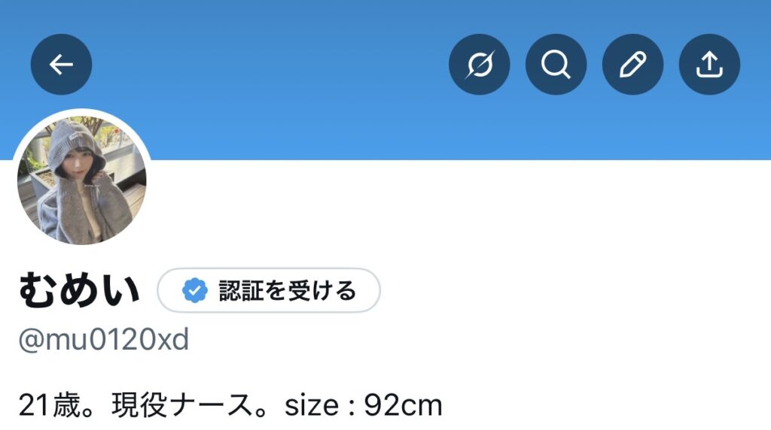
Task: Tap the magnifying glass search icon
Action: [556, 65]
